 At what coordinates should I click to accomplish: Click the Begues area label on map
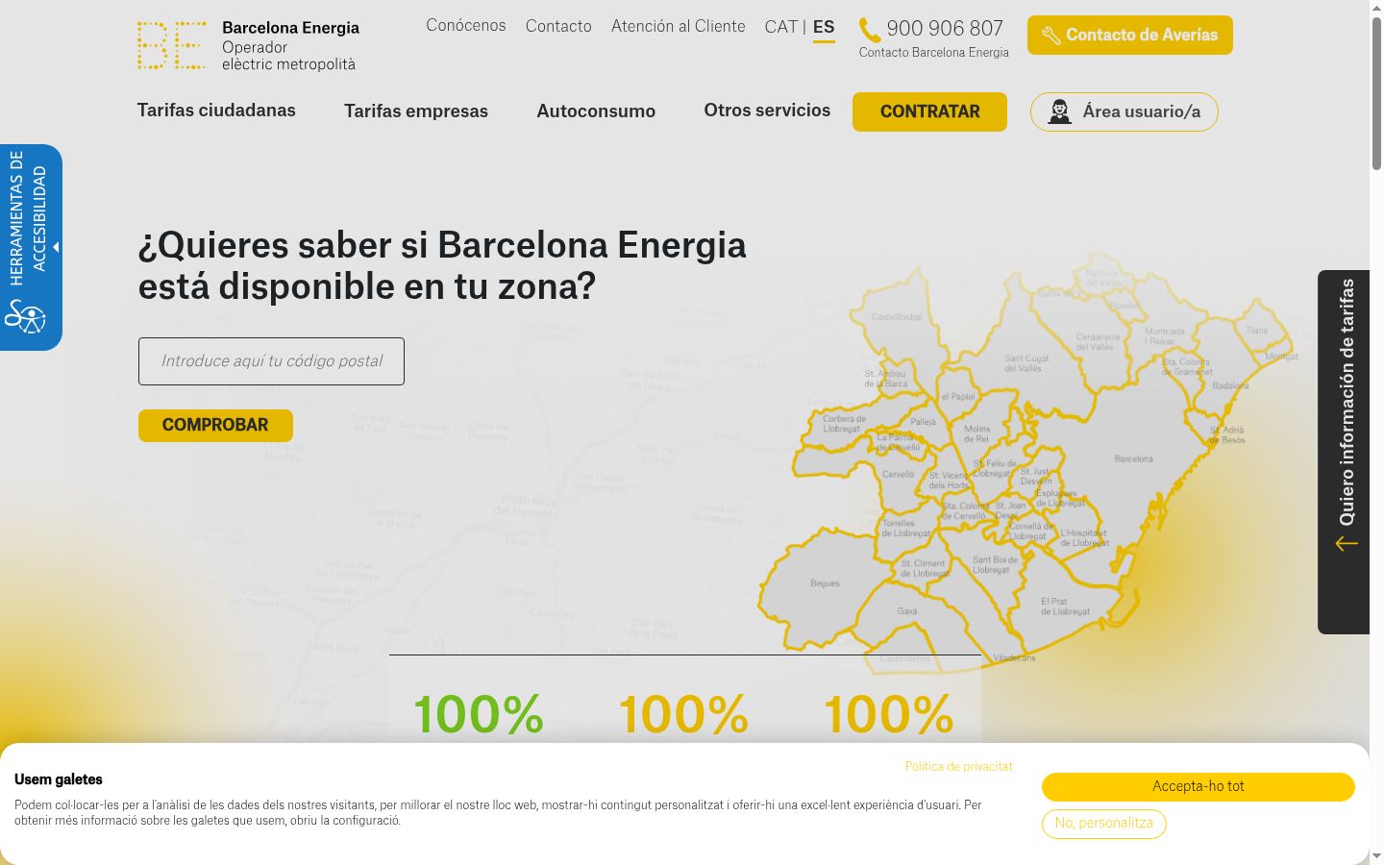825,583
